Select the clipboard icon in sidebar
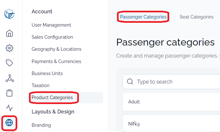This screenshot has height=132, width=220. point(9,93)
